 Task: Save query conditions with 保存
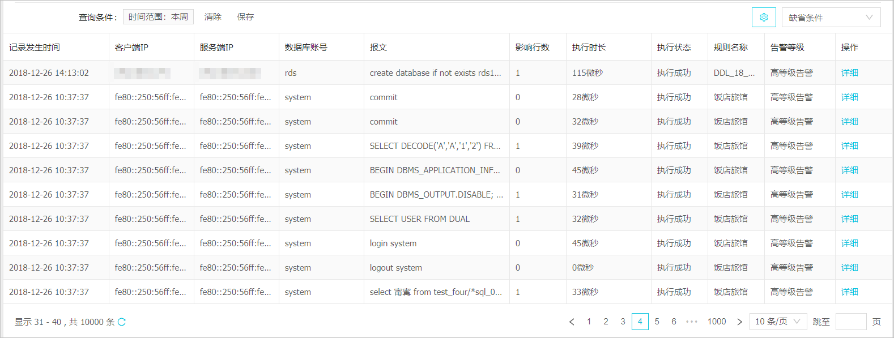click(245, 17)
